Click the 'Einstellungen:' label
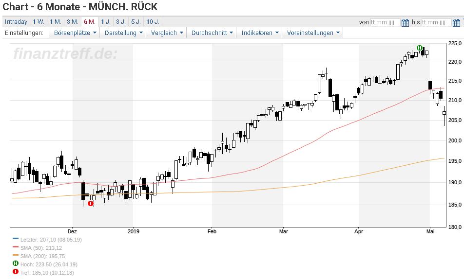 (x=24, y=33)
